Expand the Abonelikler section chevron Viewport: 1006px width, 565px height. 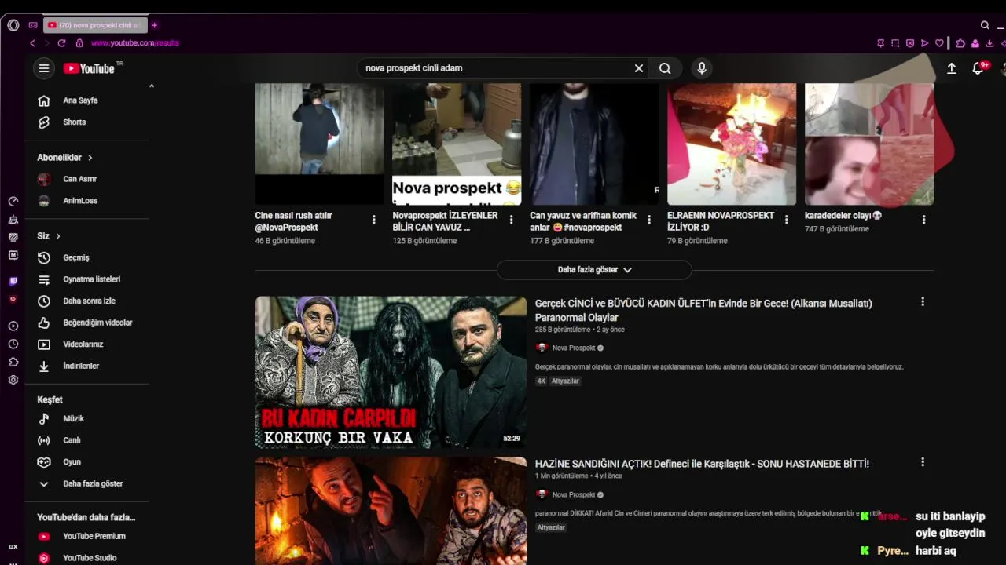point(90,158)
